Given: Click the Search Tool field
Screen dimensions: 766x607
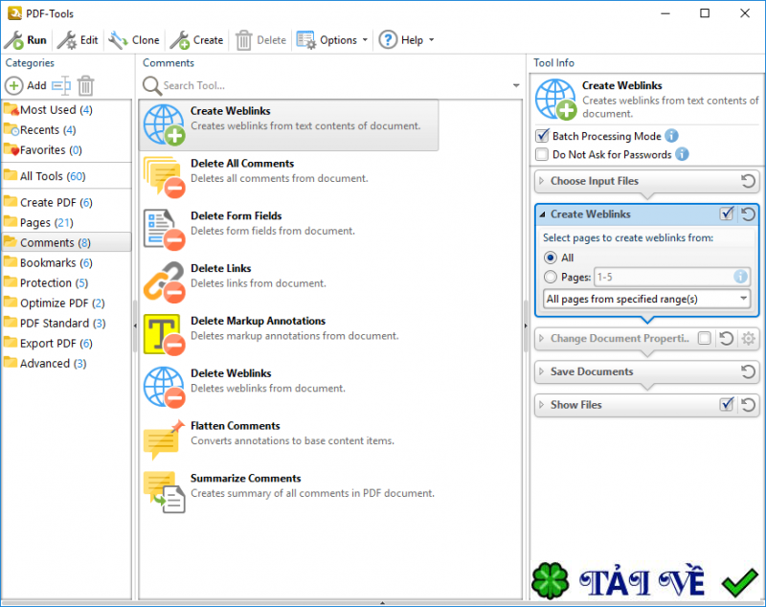Looking at the screenshot, I should (x=334, y=85).
